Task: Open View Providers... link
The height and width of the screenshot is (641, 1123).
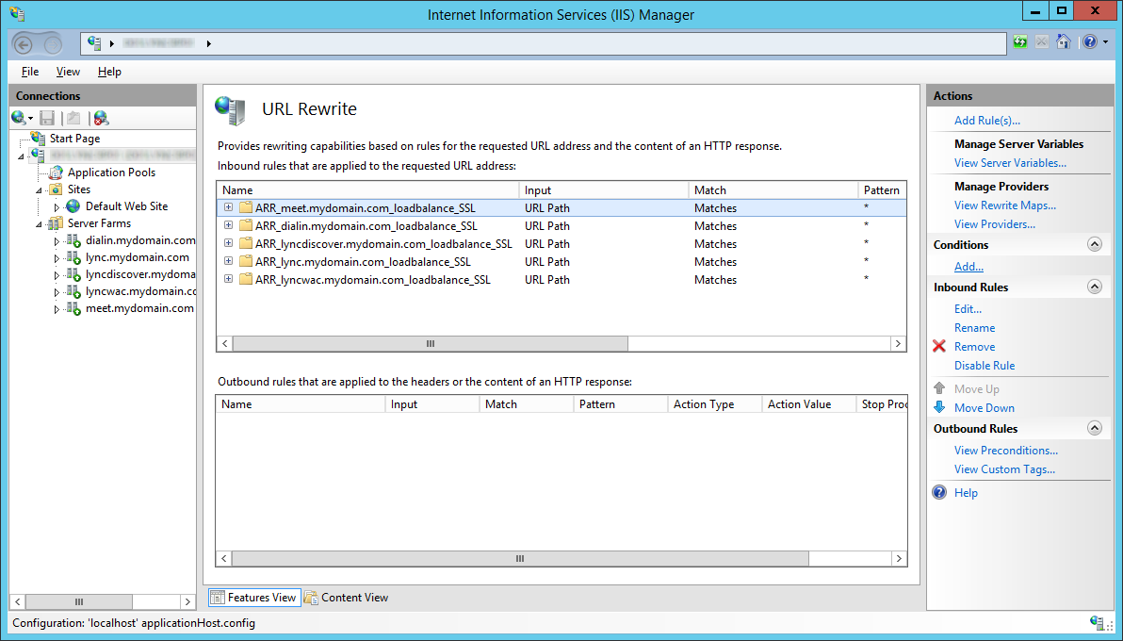Action: click(x=994, y=223)
